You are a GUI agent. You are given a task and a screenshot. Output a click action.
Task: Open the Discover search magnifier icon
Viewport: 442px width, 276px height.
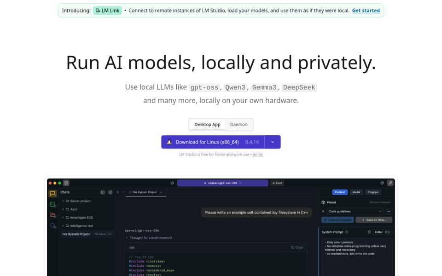52,225
